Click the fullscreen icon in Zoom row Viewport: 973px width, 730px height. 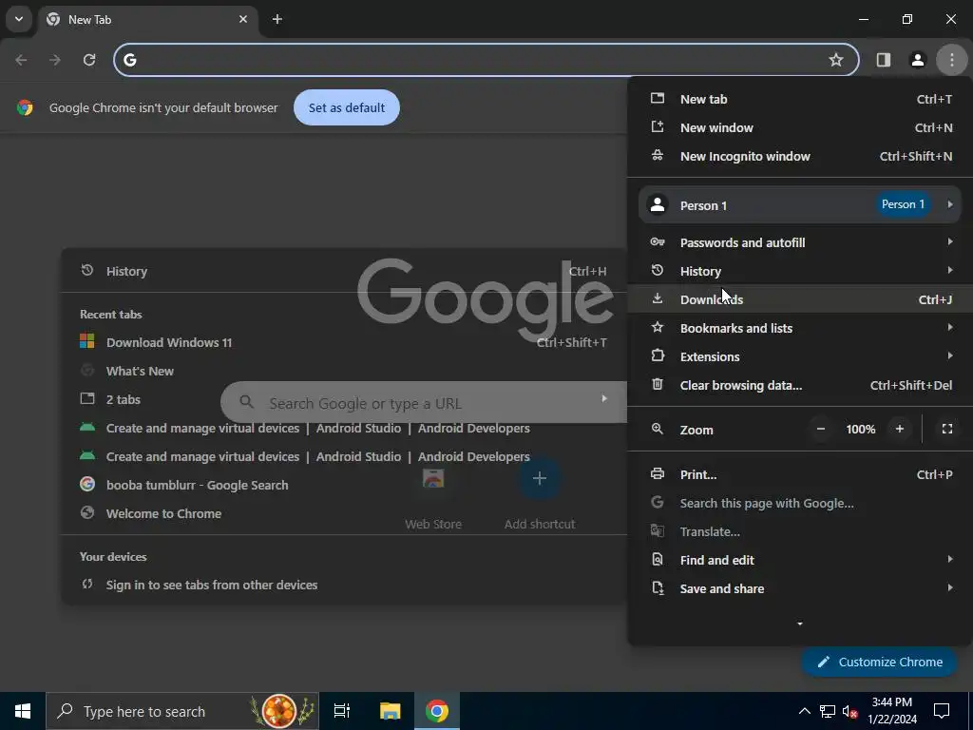(947, 429)
